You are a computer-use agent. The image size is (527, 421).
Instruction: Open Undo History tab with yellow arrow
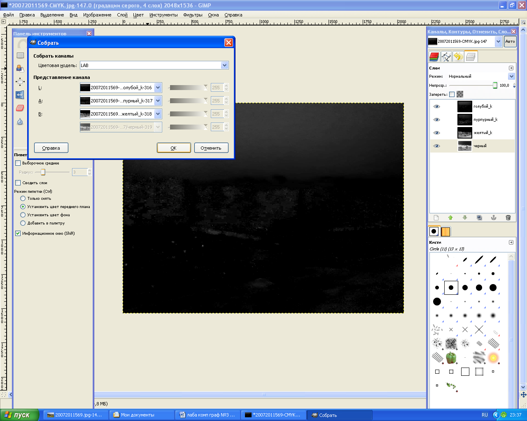coord(458,56)
